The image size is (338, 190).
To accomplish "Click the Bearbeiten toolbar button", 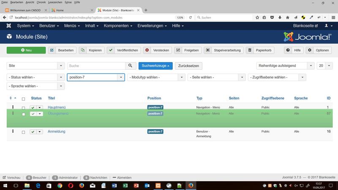I will pos(62,50).
